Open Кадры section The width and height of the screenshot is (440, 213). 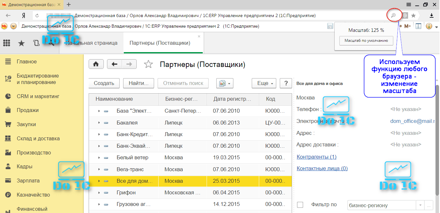pyautogui.click(x=24, y=167)
